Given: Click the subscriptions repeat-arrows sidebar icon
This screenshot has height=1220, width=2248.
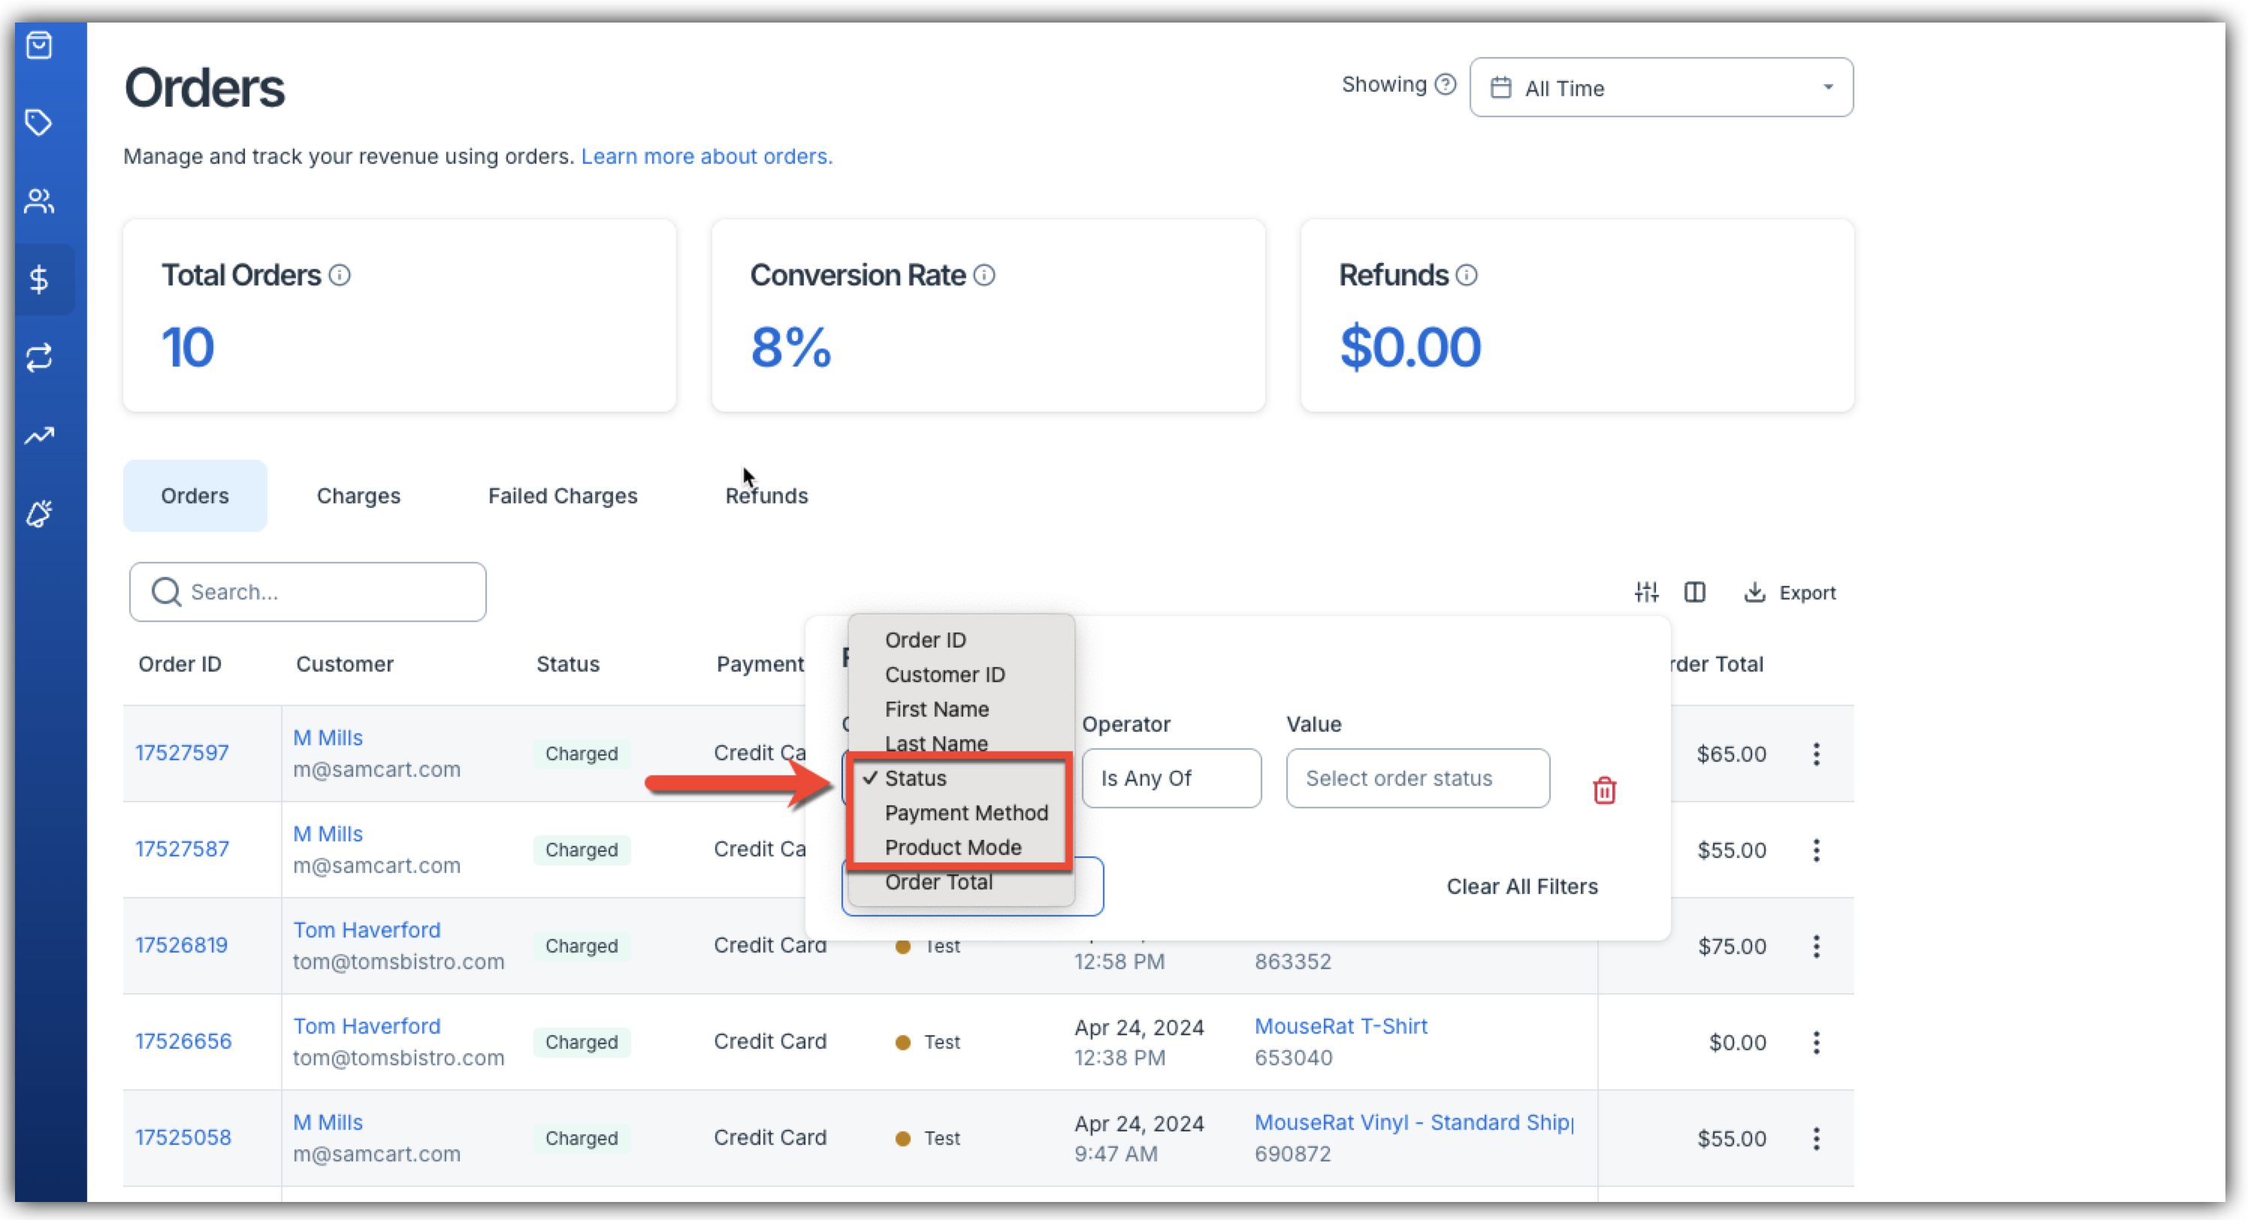Looking at the screenshot, I should click(x=39, y=358).
